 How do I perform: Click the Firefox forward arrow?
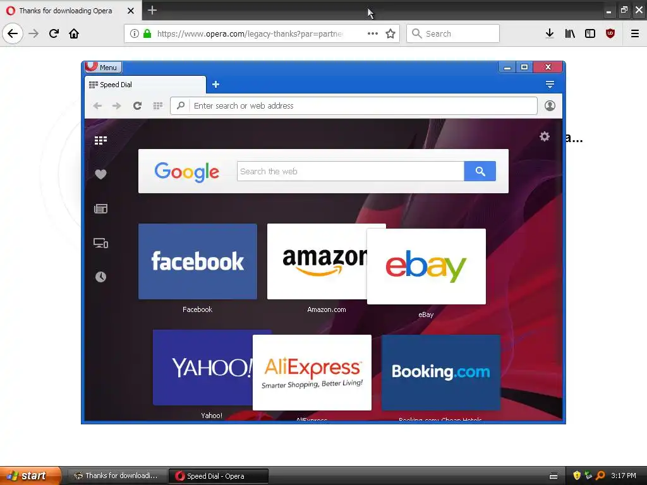33,33
